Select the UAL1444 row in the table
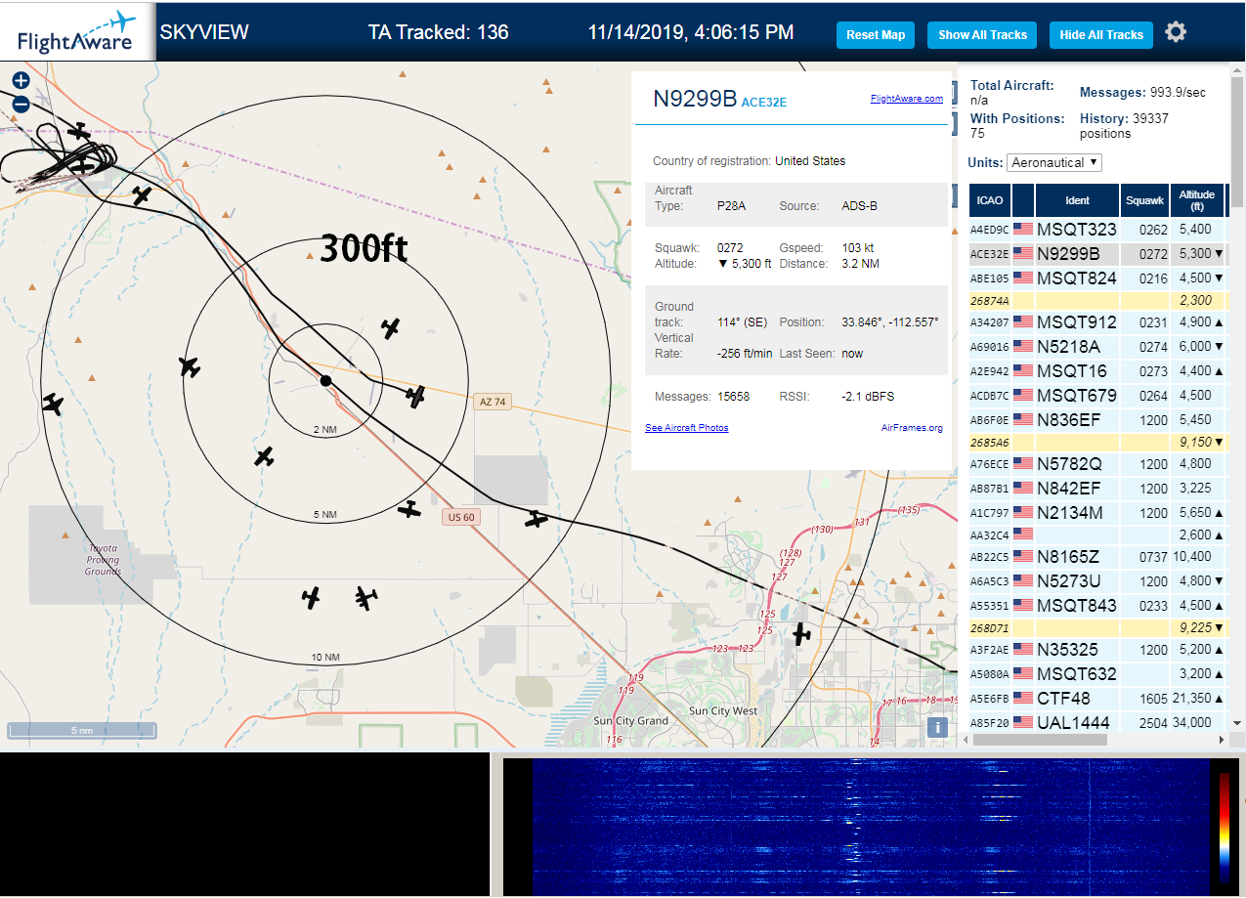1246x898 pixels. (1097, 722)
